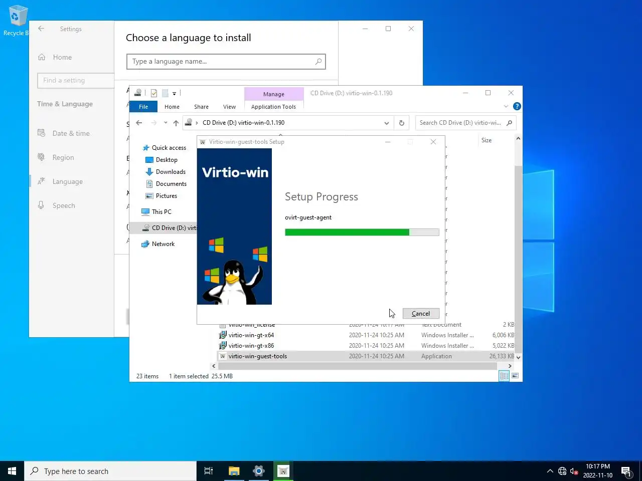Open the Recycle Bin on desktop
The image size is (642, 481).
pyautogui.click(x=16, y=21)
